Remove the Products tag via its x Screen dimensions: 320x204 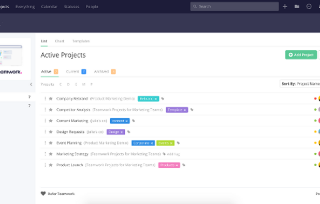(x=177, y=165)
